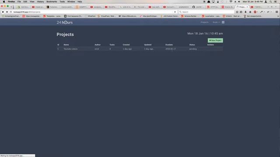280x157 pixels.
Task: Open the View menu
Action: pos(32,2)
